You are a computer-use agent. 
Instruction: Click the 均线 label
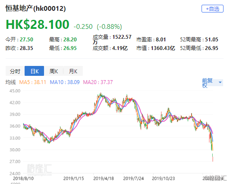point(10,82)
